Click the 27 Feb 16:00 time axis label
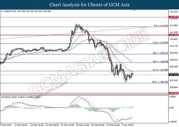This screenshot has height=127, width=179. point(113,125)
